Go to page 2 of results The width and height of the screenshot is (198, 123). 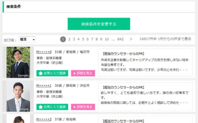coord(69,39)
